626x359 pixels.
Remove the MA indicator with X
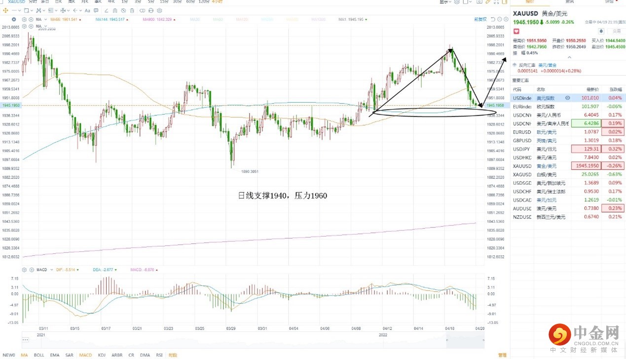31,19
